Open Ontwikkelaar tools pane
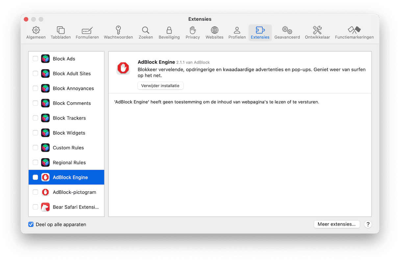The image size is (400, 261). [317, 30]
